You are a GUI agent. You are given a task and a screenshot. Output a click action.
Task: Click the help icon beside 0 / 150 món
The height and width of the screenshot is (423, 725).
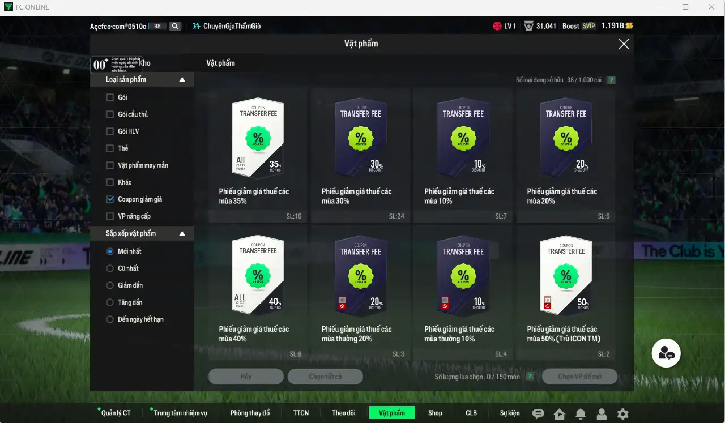click(530, 377)
